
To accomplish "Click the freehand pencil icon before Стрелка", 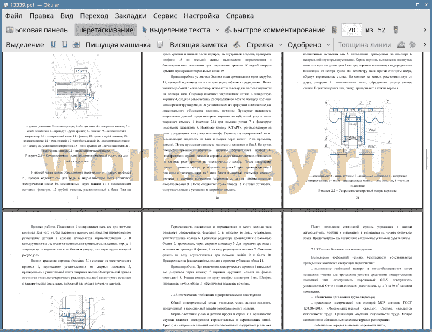I will (237, 44).
